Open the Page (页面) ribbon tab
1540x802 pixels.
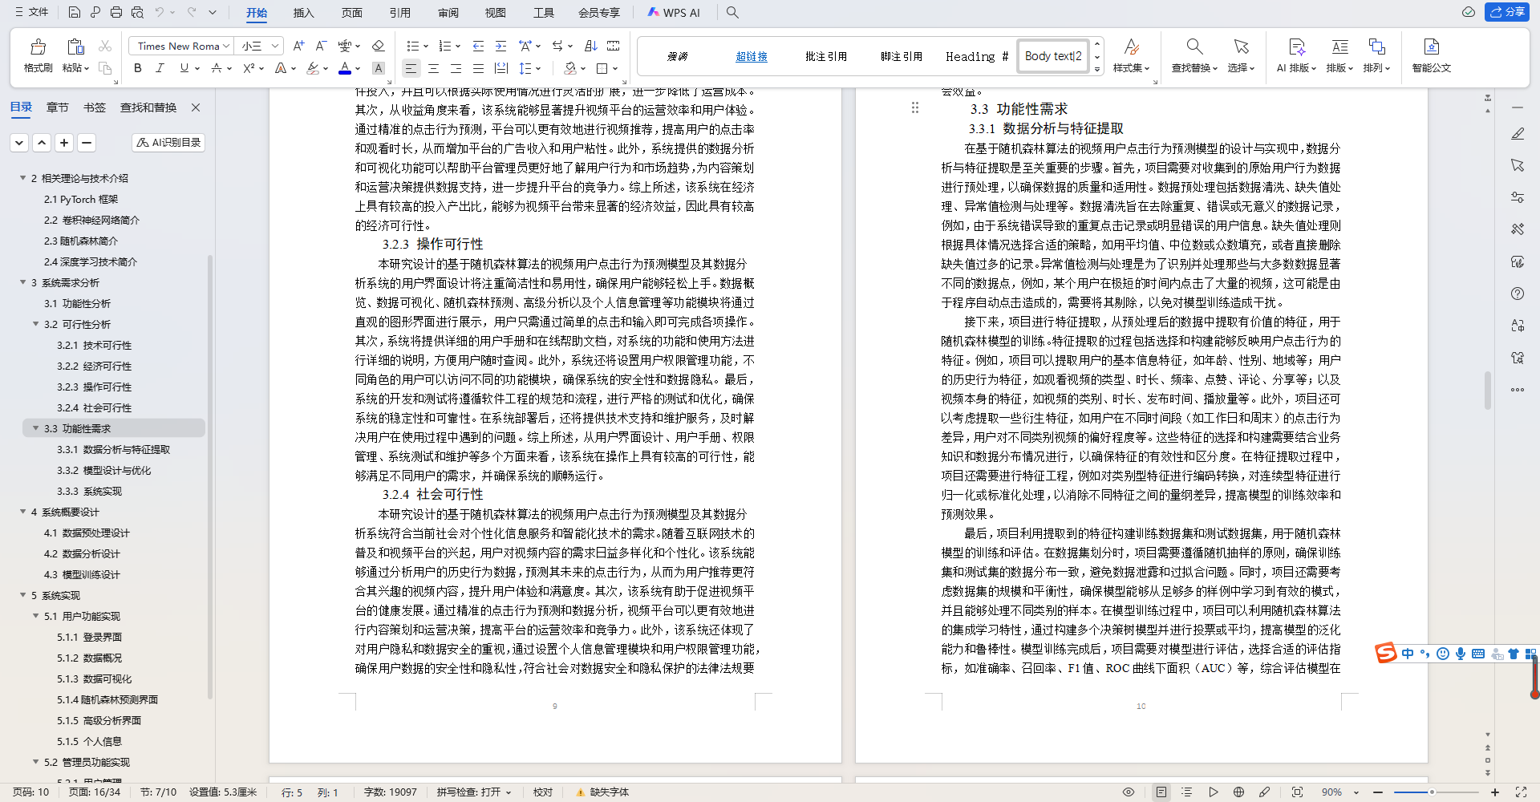(351, 13)
